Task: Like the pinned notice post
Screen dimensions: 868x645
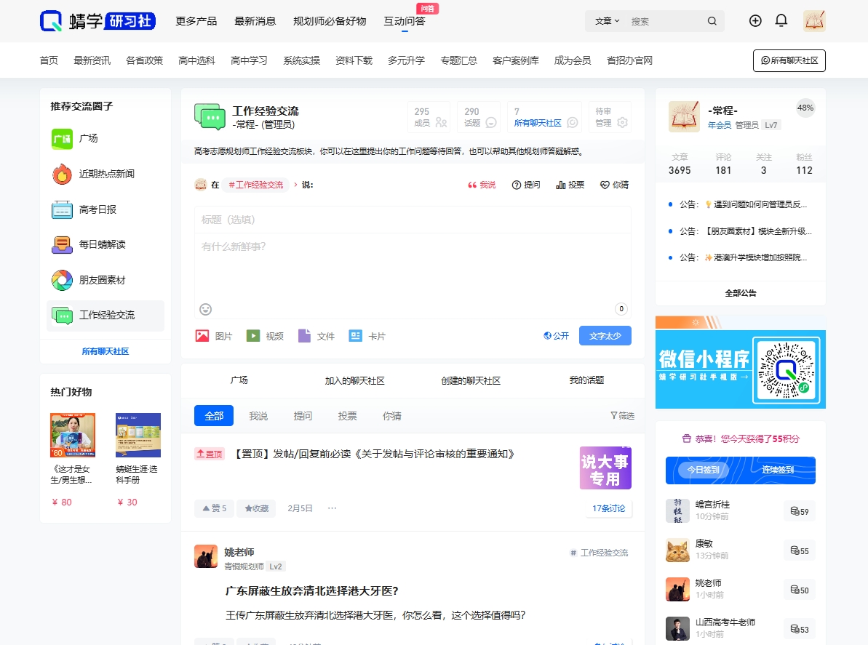Action: pyautogui.click(x=214, y=508)
